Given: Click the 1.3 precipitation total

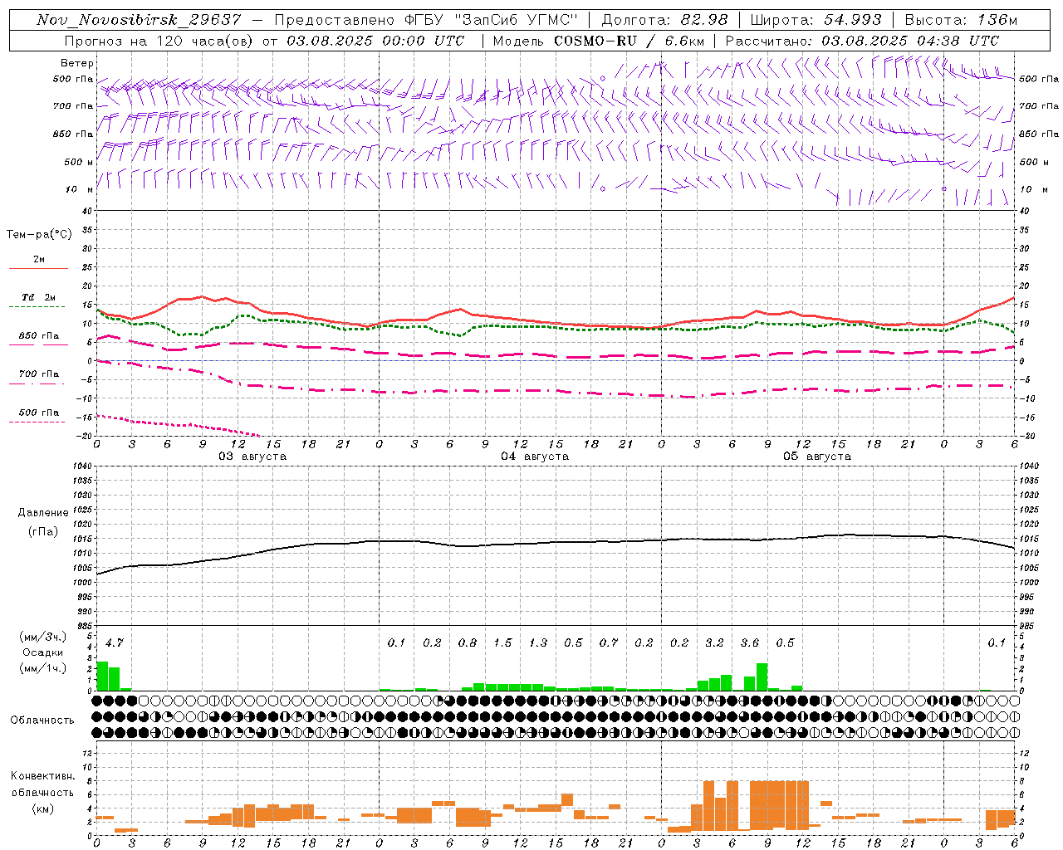Looking at the screenshot, I should [x=538, y=642].
